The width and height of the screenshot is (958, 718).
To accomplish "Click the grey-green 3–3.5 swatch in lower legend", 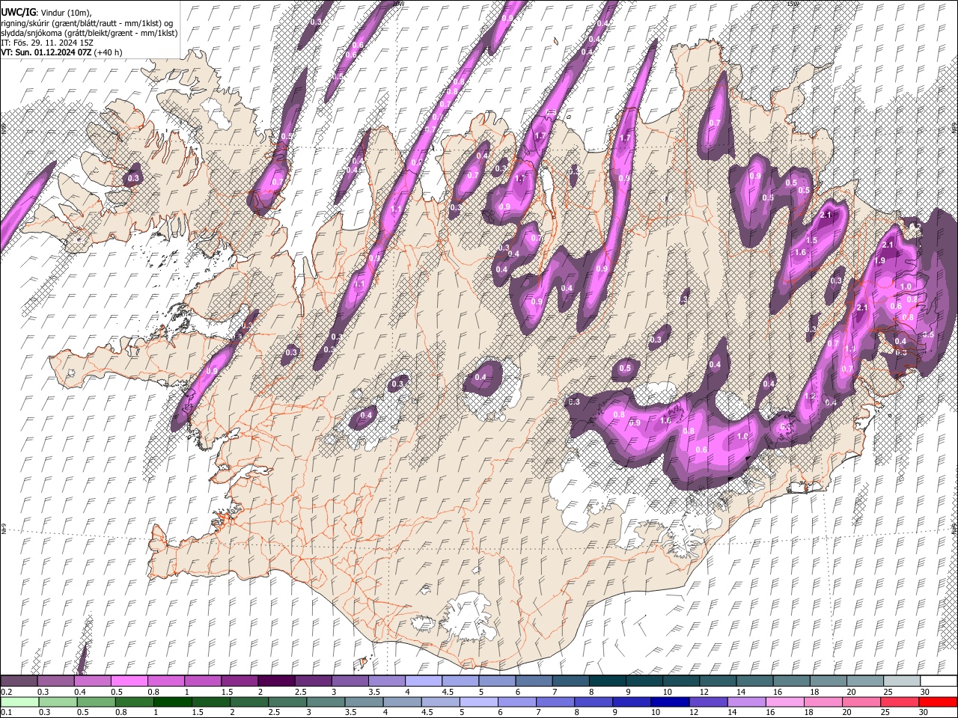I will coord(326,702).
